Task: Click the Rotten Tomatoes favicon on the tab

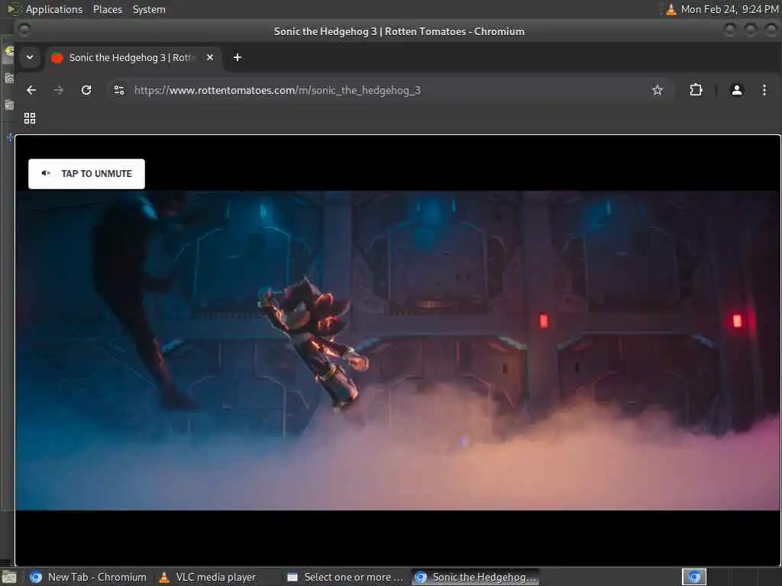Action: (57, 58)
